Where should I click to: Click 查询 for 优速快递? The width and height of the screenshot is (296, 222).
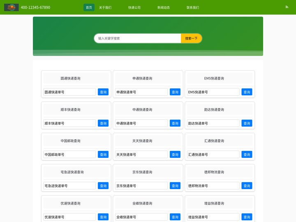(x=103, y=217)
